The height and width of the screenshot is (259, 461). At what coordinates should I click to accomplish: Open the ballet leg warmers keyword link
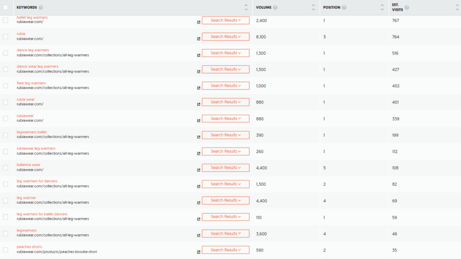point(32,18)
